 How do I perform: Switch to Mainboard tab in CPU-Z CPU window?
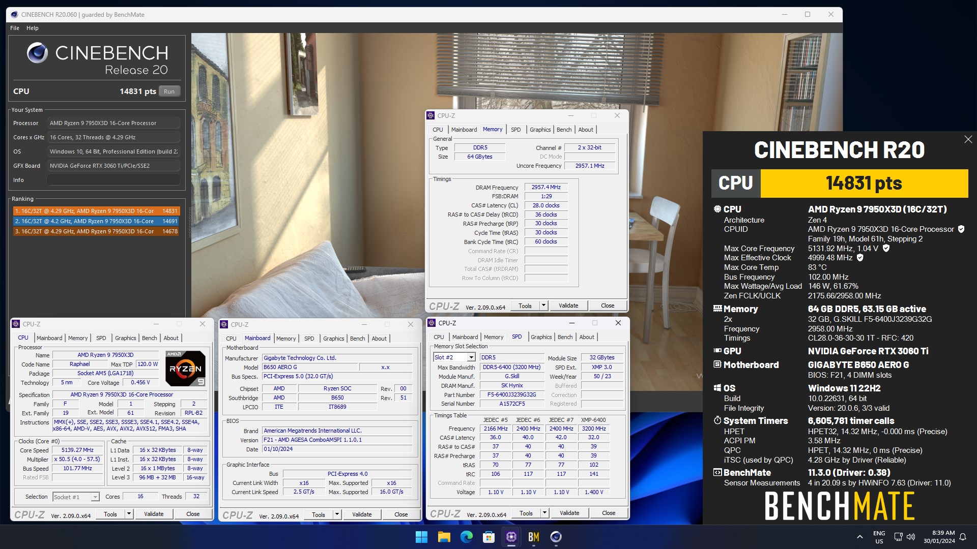pyautogui.click(x=49, y=338)
